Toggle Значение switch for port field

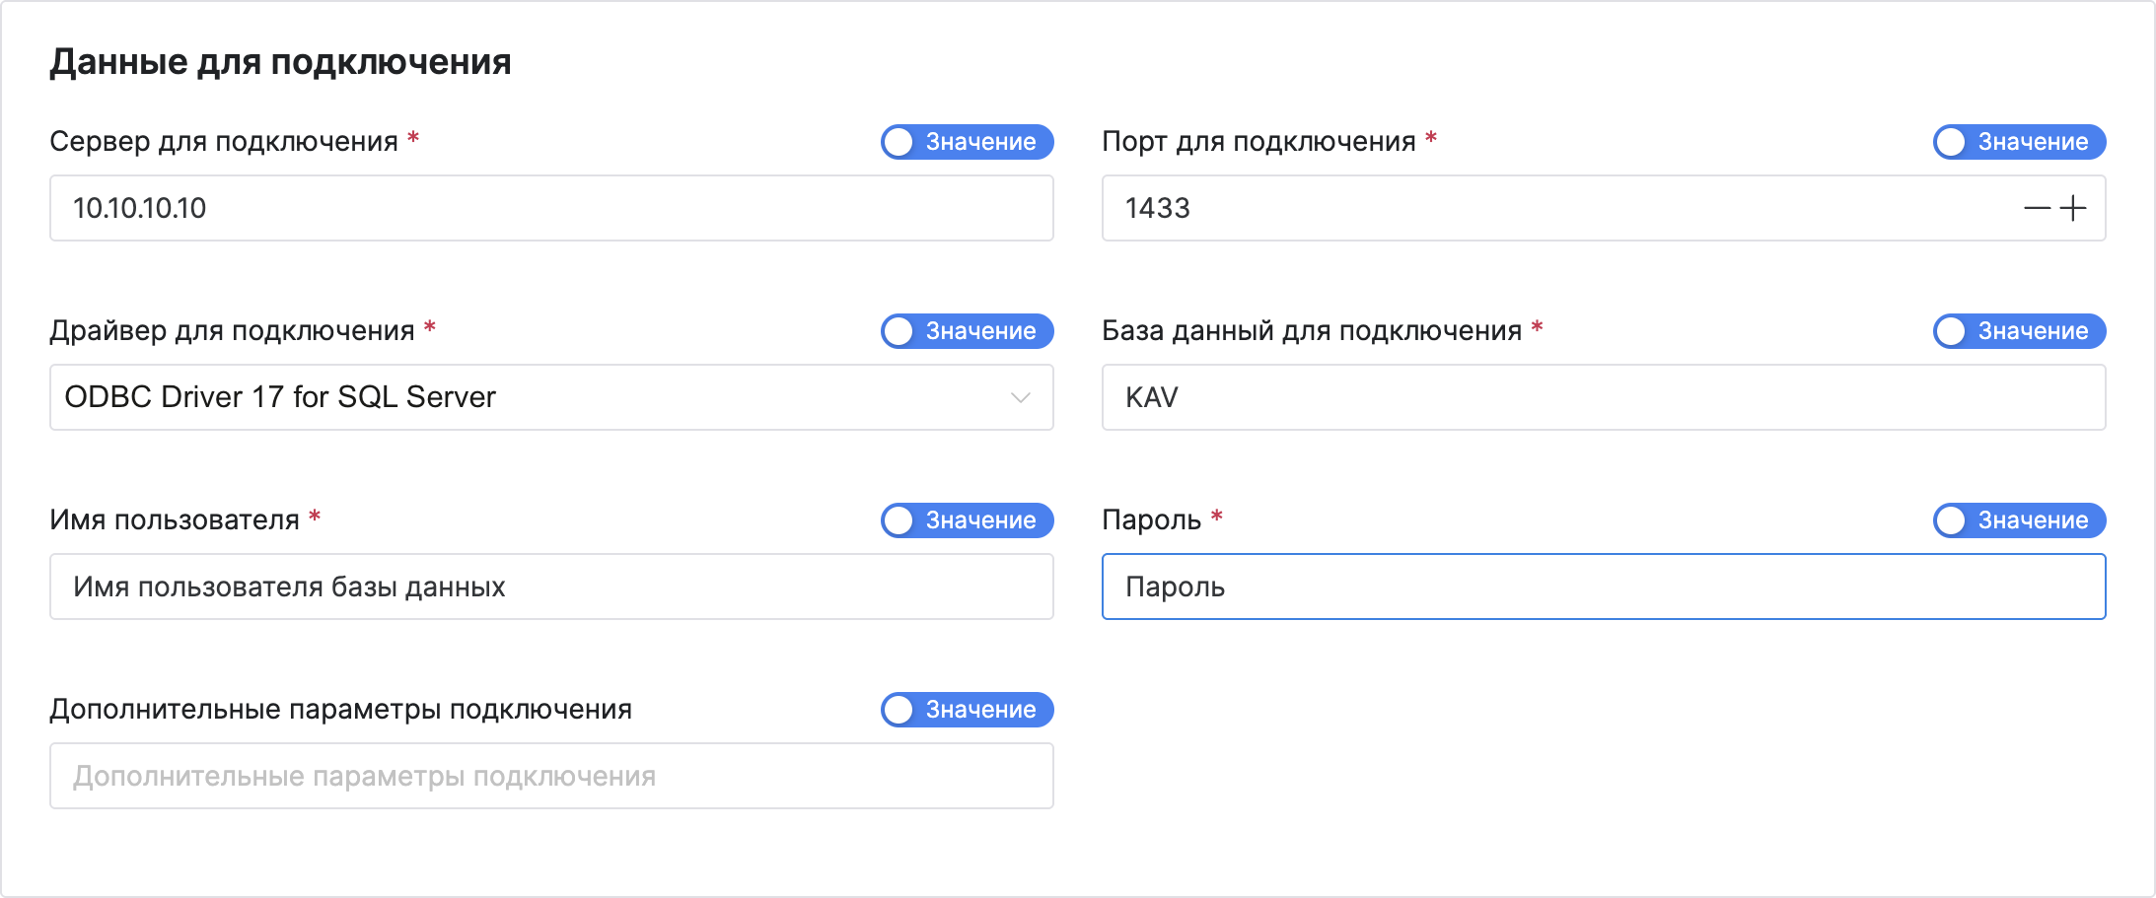pos(2018,142)
